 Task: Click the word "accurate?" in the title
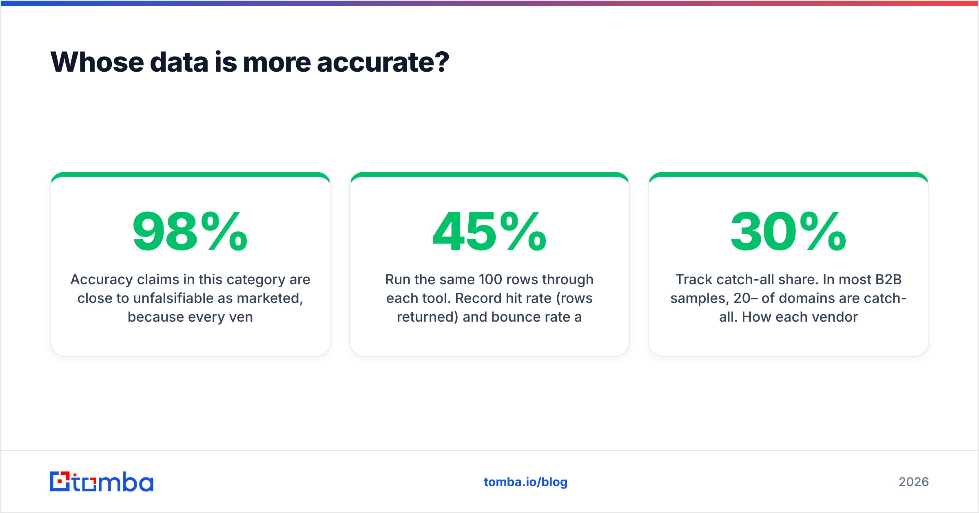click(383, 62)
